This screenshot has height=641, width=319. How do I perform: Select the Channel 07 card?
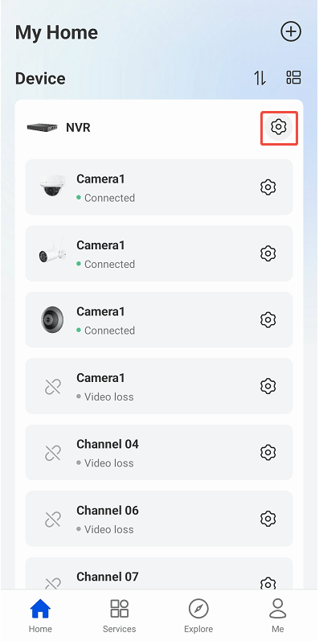tap(159, 573)
